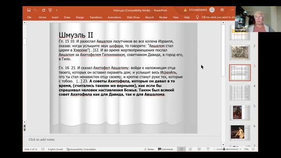Select slide 6 thumbnail with dark painting
281x158 pixels.
click(x=240, y=133)
